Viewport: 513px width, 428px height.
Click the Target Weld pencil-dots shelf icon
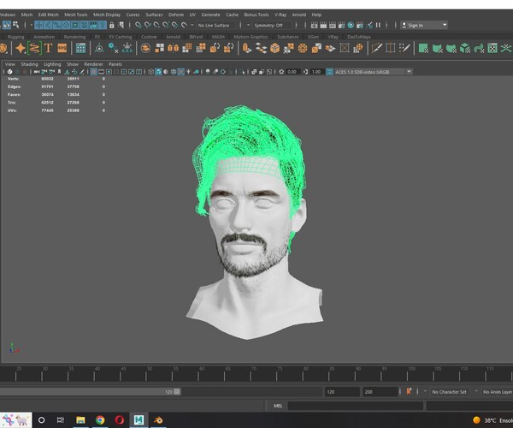[404, 48]
